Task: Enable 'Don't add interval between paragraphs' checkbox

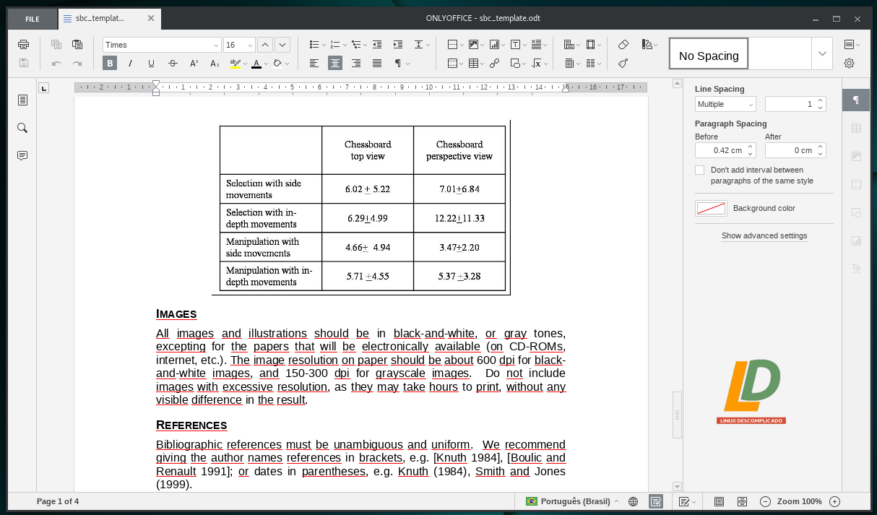Action: 699,170
